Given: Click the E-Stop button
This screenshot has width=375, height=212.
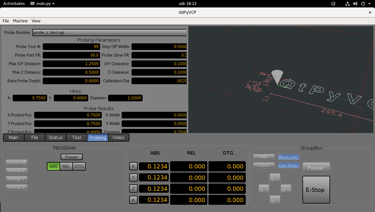Looking at the screenshot, I should click(316, 190).
